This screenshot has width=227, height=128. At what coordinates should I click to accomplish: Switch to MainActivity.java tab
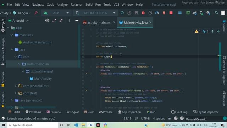tap(135, 23)
